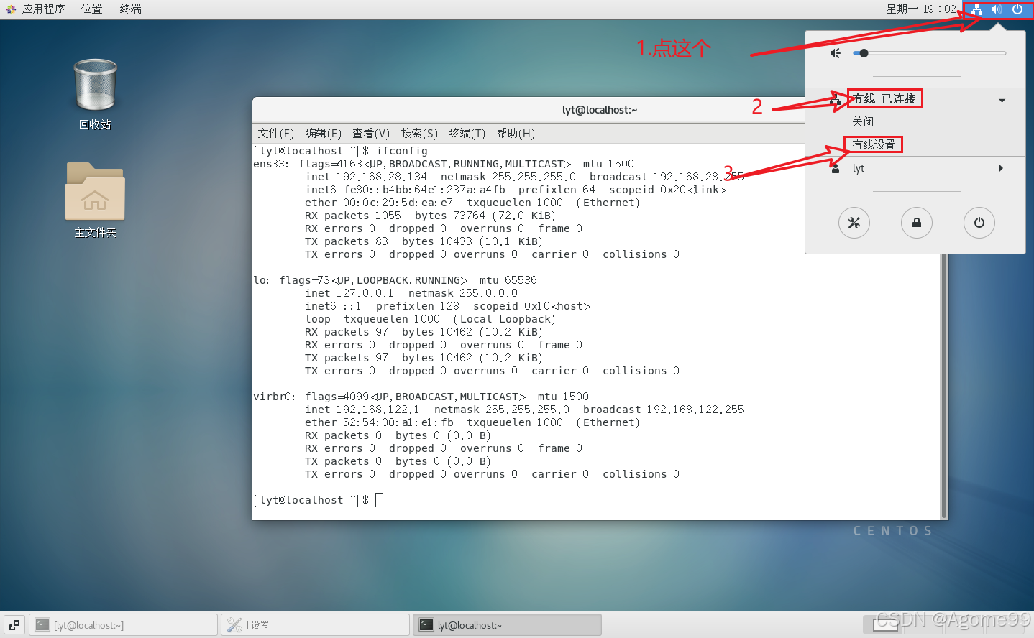Open system settings via the wrench gear icon
This screenshot has width=1034, height=638.
coord(854,223)
